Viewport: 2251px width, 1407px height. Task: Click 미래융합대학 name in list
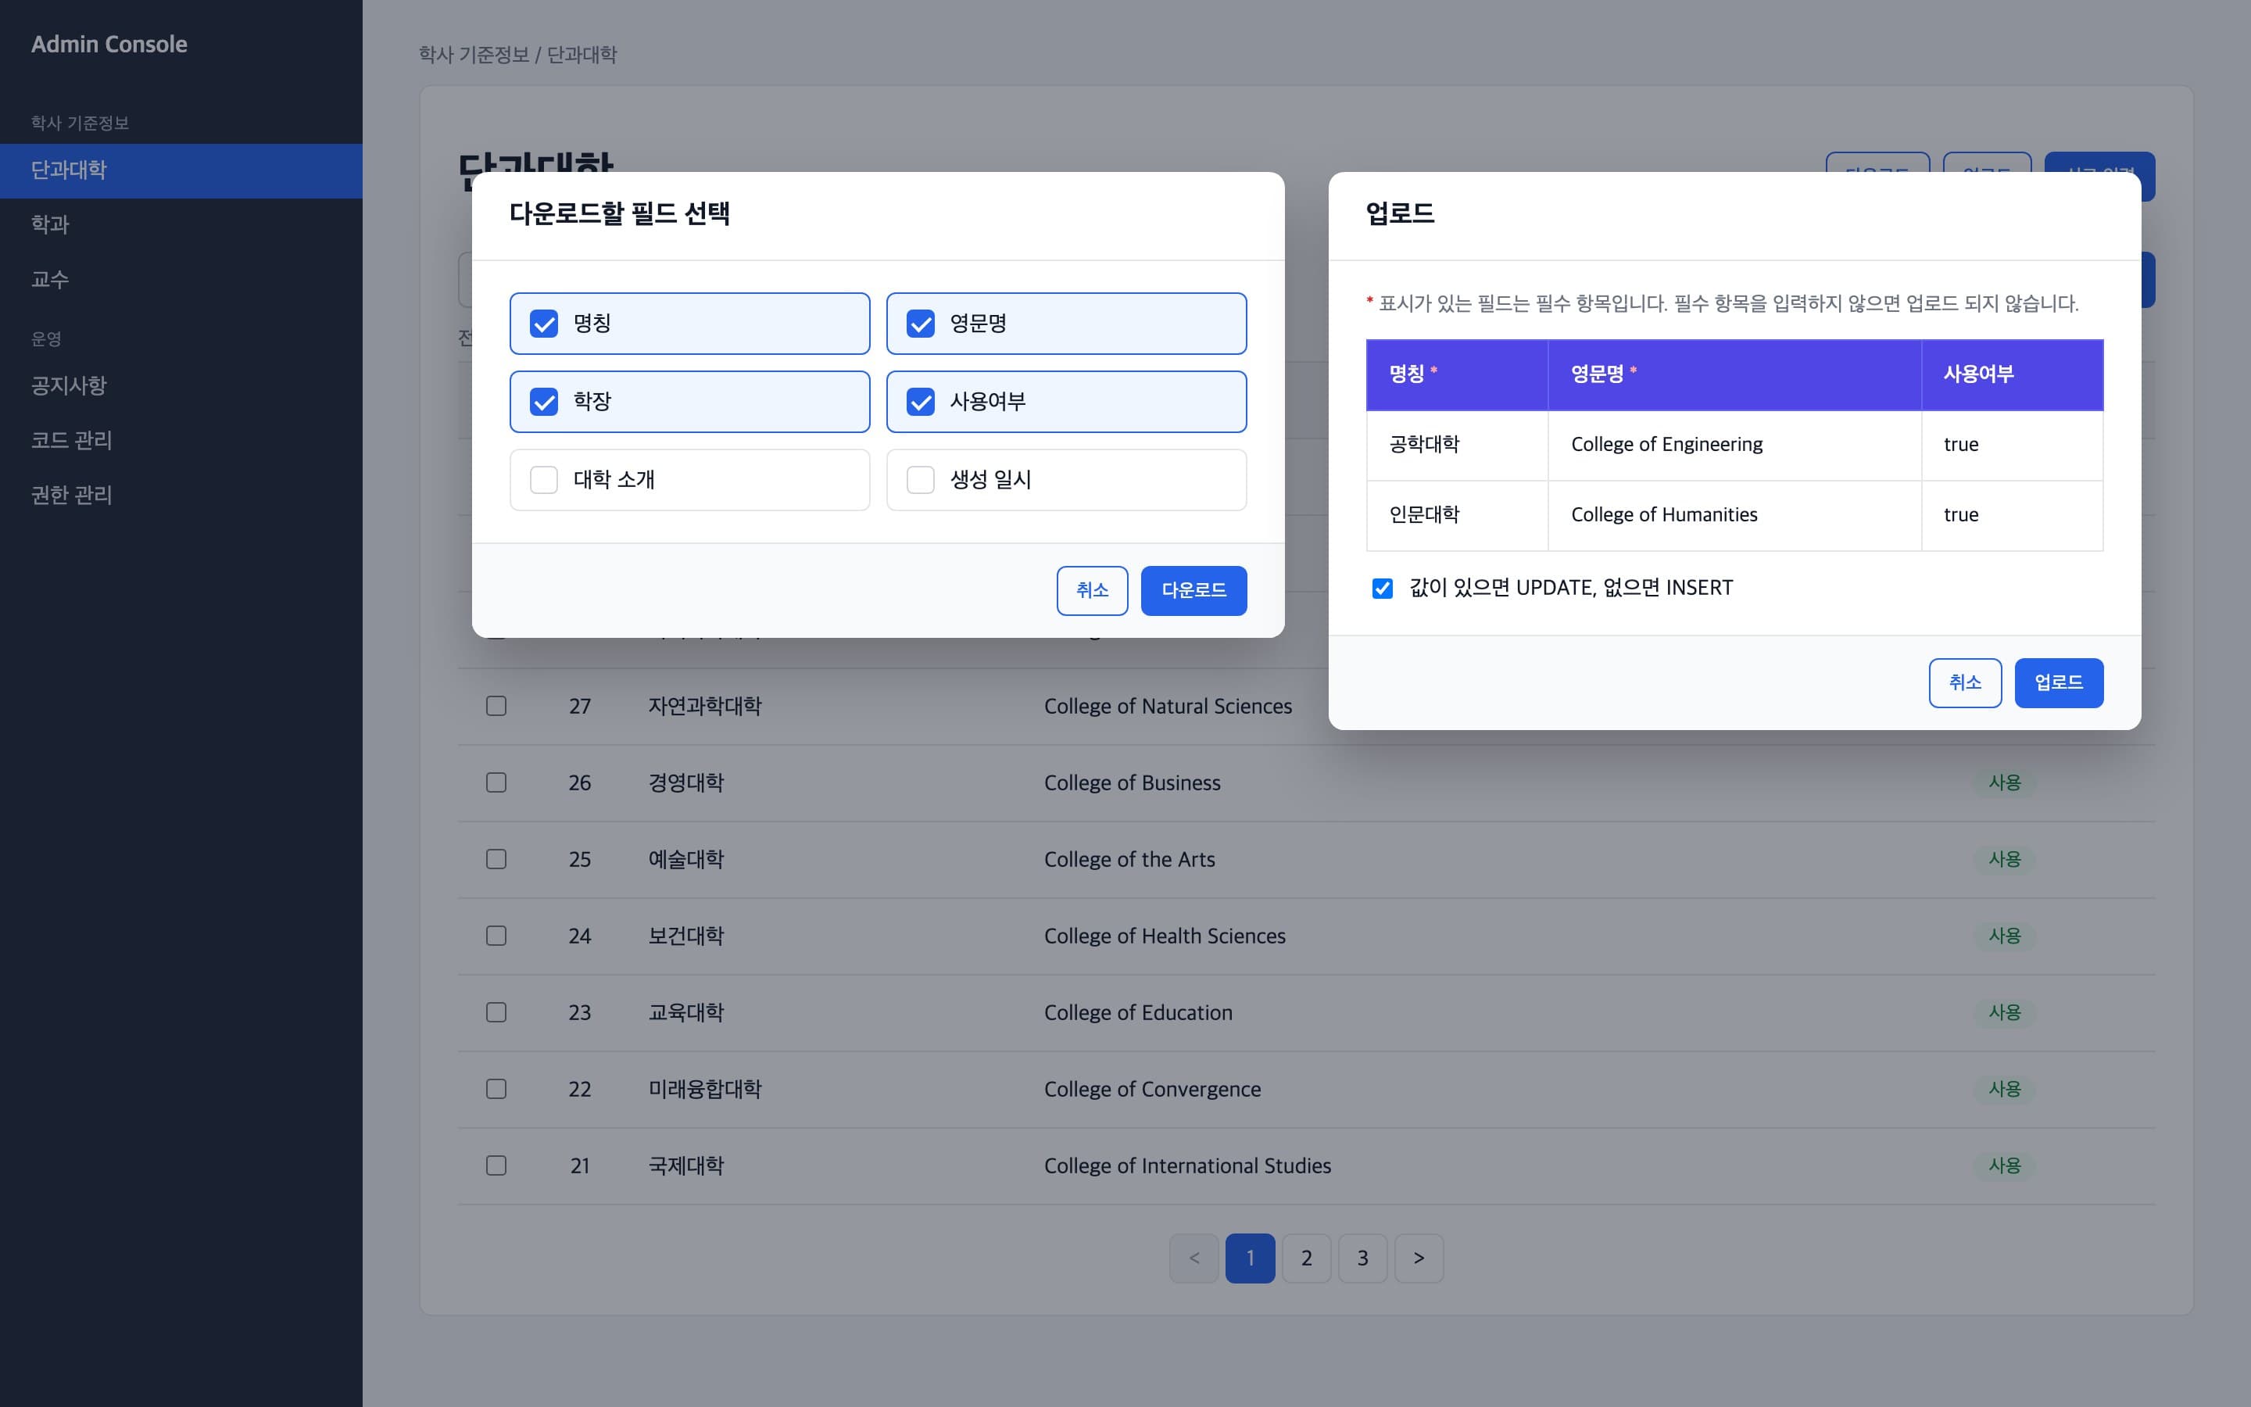[x=704, y=1089]
